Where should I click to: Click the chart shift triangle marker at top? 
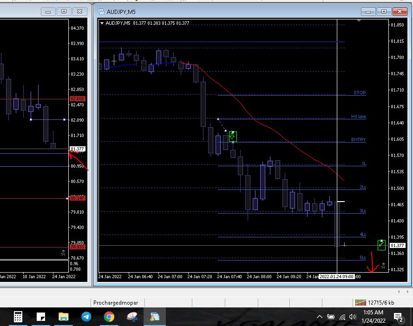[x=358, y=21]
